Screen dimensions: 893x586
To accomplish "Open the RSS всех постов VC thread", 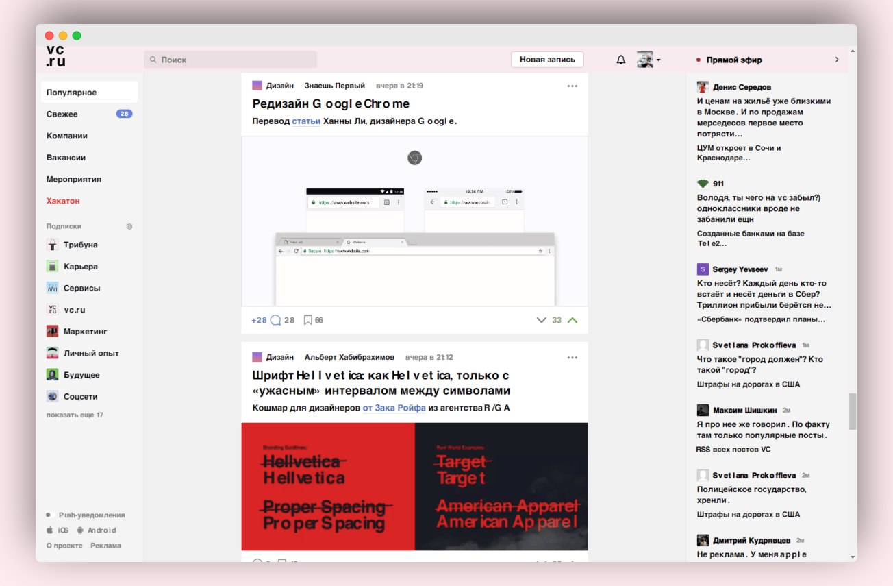I will coord(733,450).
